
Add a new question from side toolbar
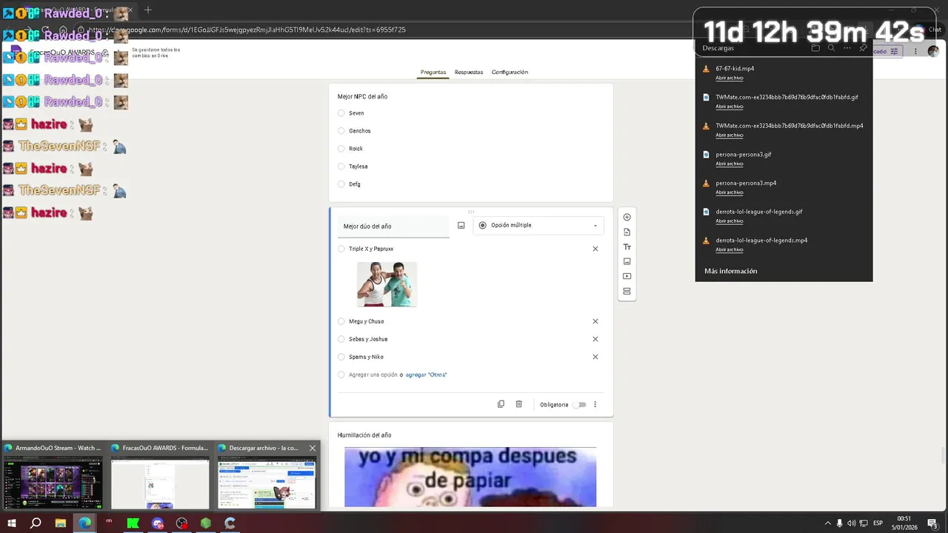pyautogui.click(x=627, y=217)
